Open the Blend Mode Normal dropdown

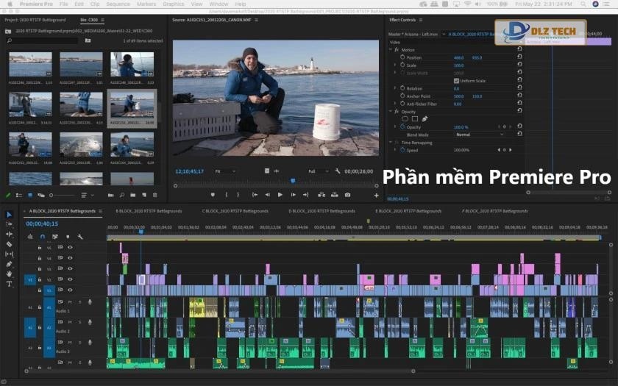(480, 135)
